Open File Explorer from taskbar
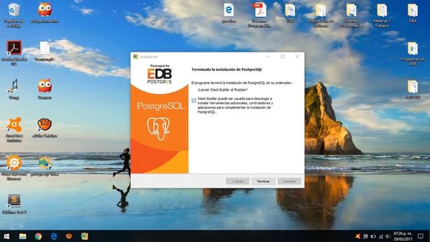Screen dimensions: 430x242 pos(22,236)
